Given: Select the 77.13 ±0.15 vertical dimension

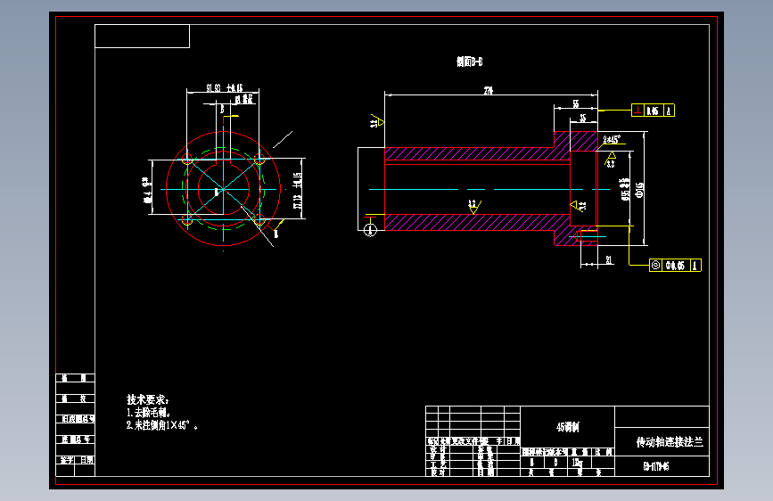Looking at the screenshot, I should pos(297,191).
